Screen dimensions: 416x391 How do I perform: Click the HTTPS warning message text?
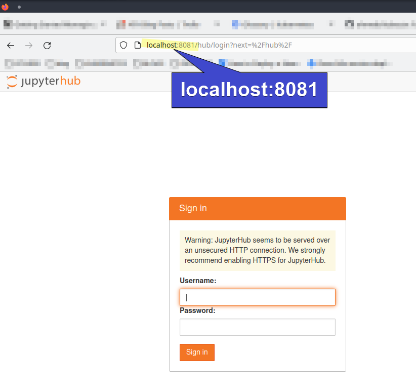pyautogui.click(x=258, y=250)
